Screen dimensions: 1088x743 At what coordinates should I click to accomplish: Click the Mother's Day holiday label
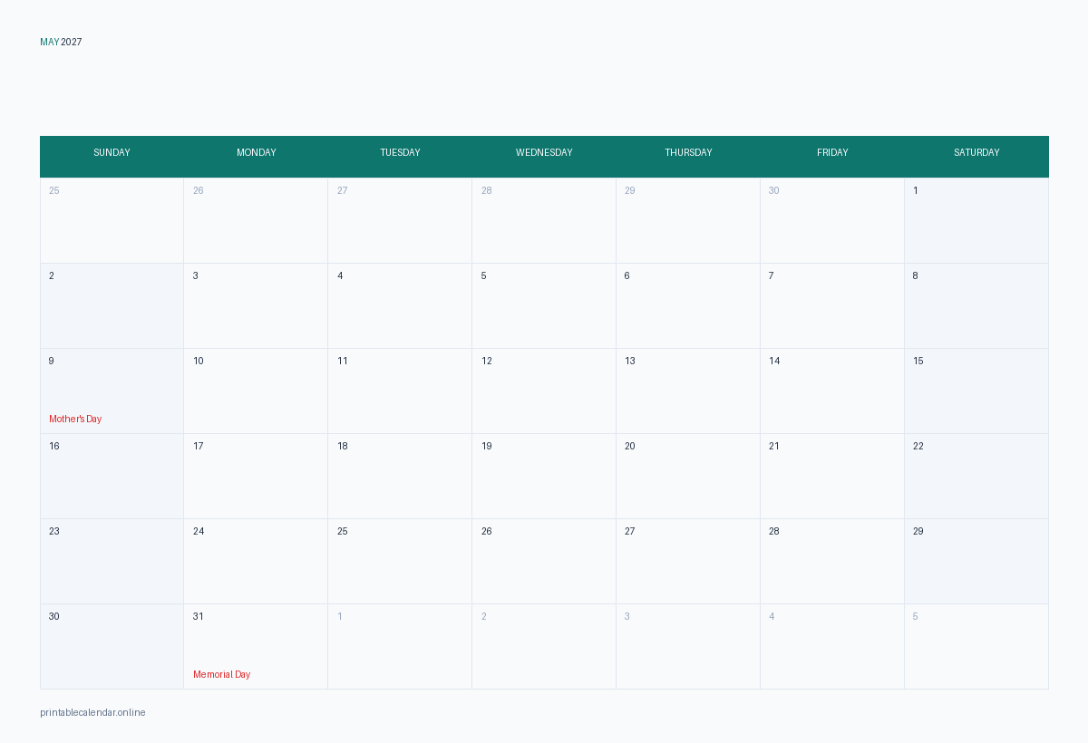pos(75,420)
